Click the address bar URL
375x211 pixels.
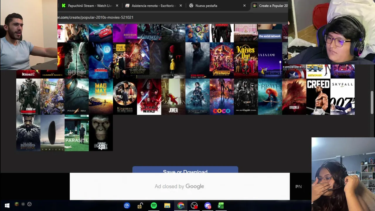(x=96, y=17)
